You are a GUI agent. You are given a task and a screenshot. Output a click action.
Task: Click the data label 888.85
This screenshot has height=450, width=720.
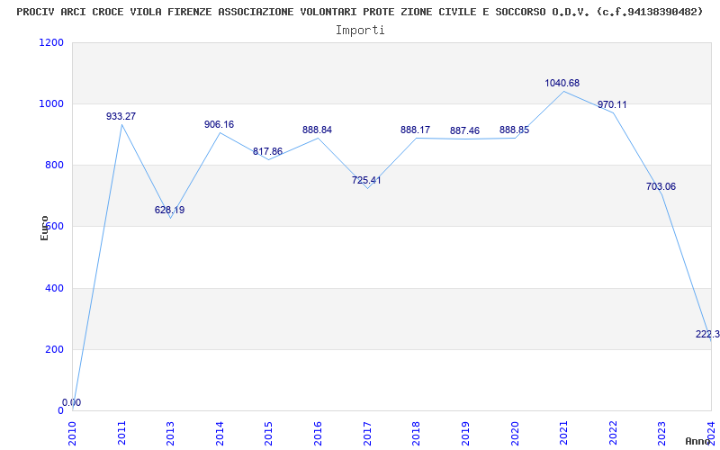point(514,130)
